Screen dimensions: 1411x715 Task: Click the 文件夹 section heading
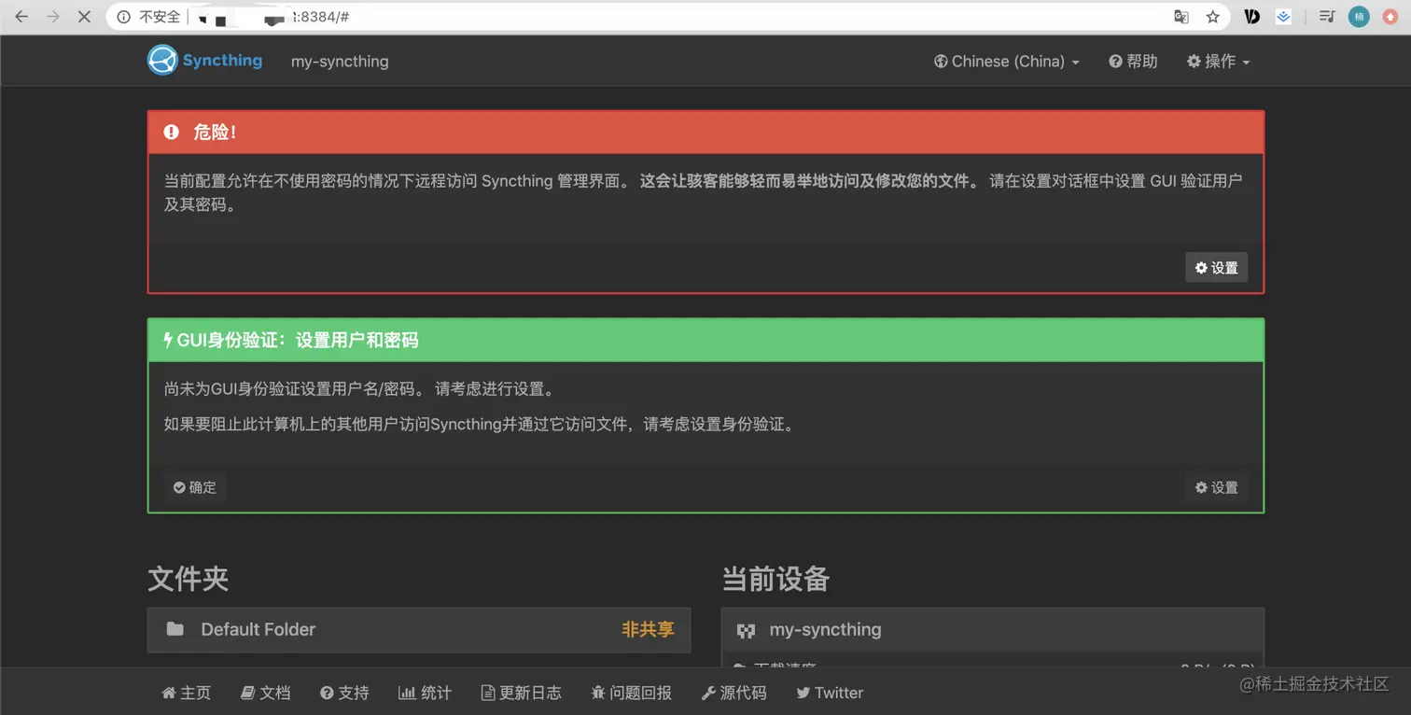(x=189, y=579)
